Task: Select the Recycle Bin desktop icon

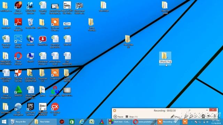Action: click(x=30, y=24)
